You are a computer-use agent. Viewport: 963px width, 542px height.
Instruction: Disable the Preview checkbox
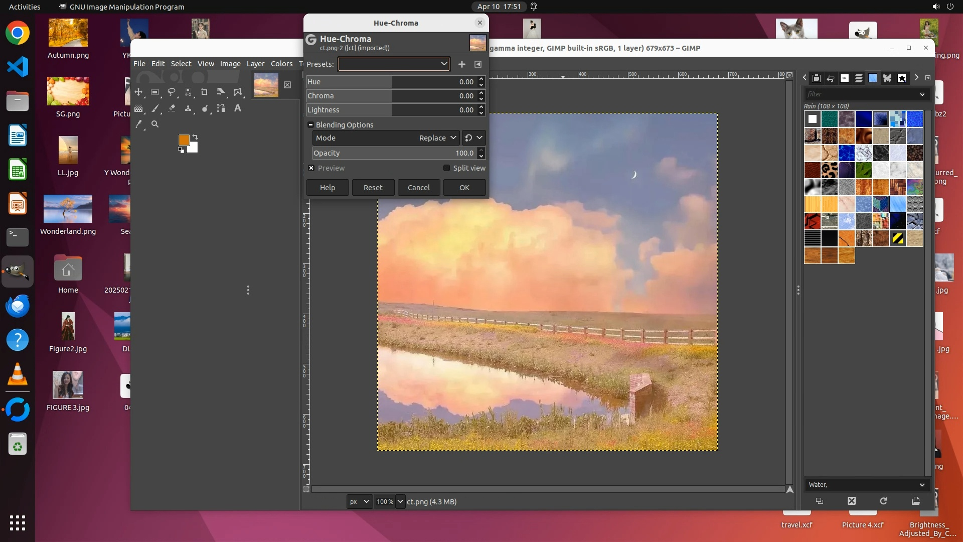tap(311, 168)
